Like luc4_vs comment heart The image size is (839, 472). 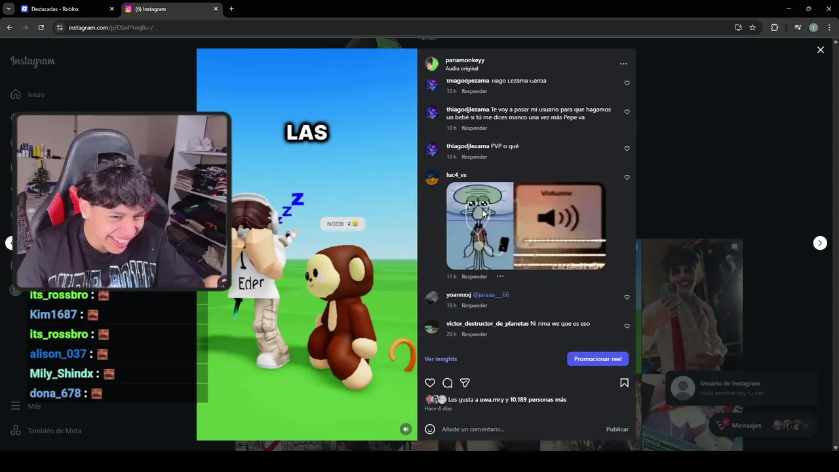[627, 178]
